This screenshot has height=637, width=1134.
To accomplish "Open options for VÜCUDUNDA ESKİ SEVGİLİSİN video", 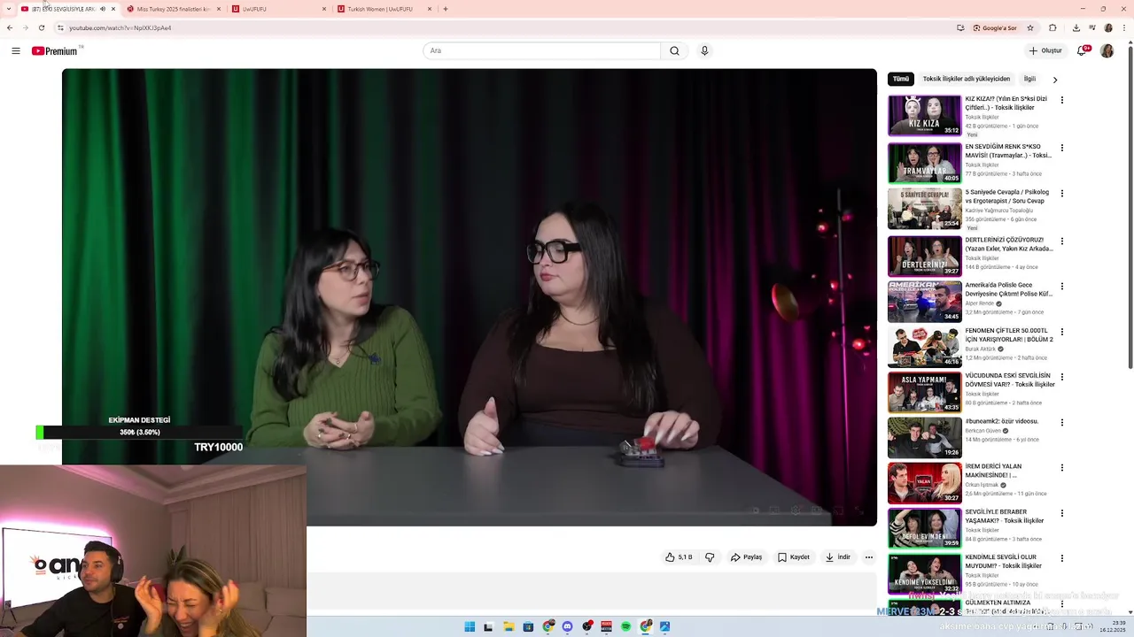I will pyautogui.click(x=1061, y=377).
